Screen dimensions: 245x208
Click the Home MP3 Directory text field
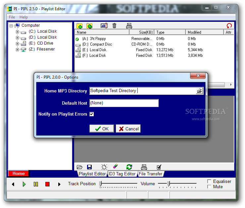(143, 91)
